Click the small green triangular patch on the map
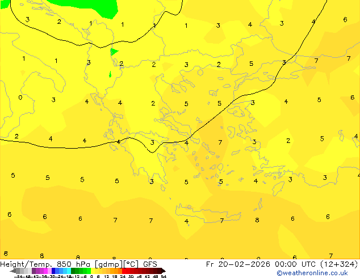 tap(114, 52)
